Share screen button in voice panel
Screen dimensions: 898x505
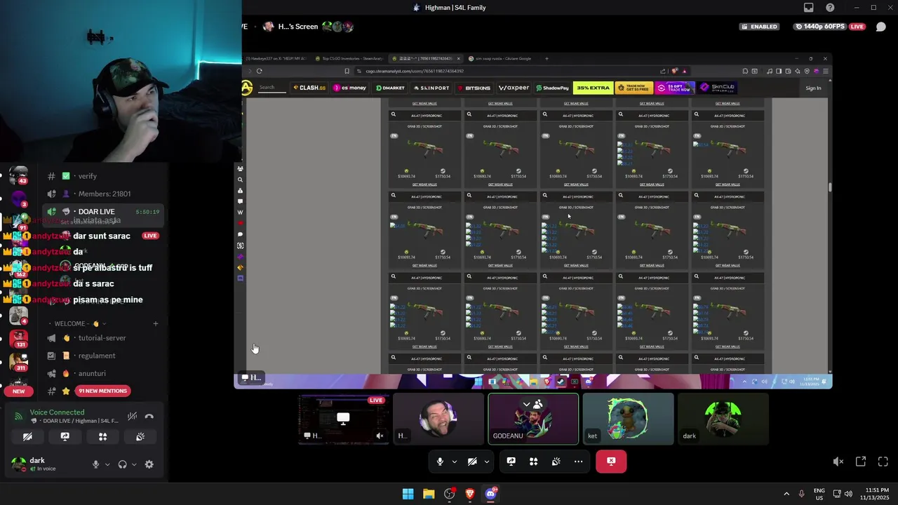65,436
